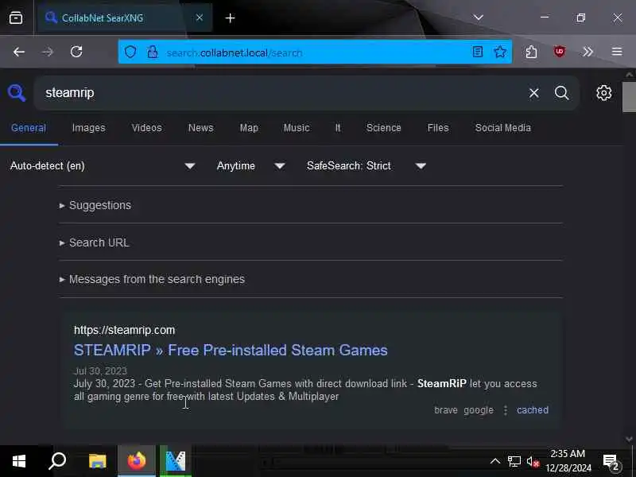Image resolution: width=636 pixels, height=477 pixels.
Task: Switch to the It category
Action: (x=337, y=128)
